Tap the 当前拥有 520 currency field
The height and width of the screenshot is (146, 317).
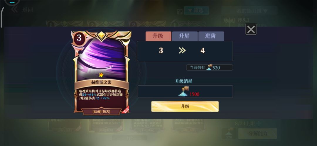pos(210,67)
